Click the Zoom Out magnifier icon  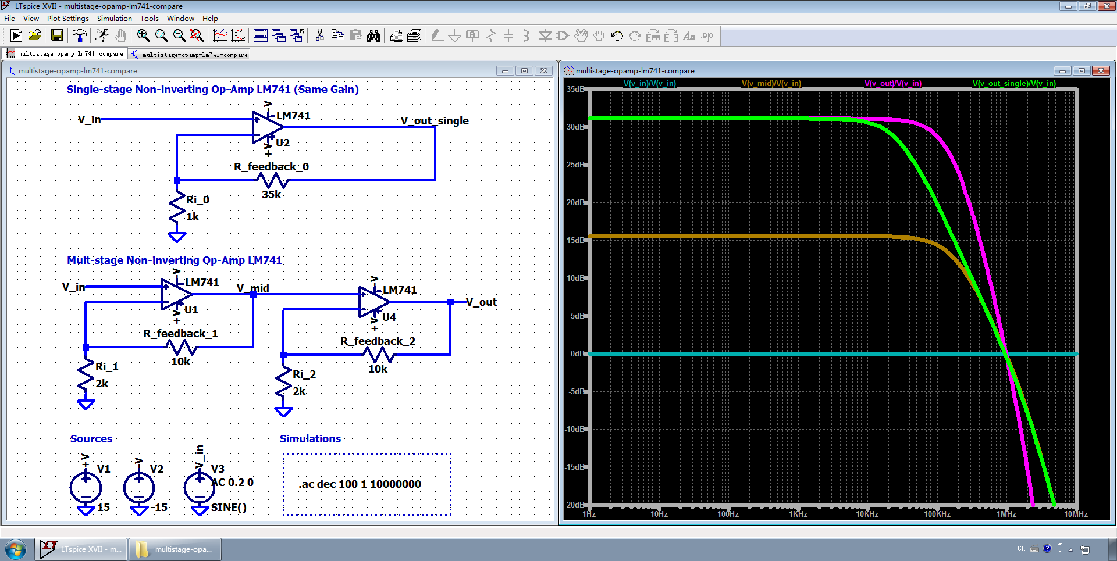coord(179,36)
